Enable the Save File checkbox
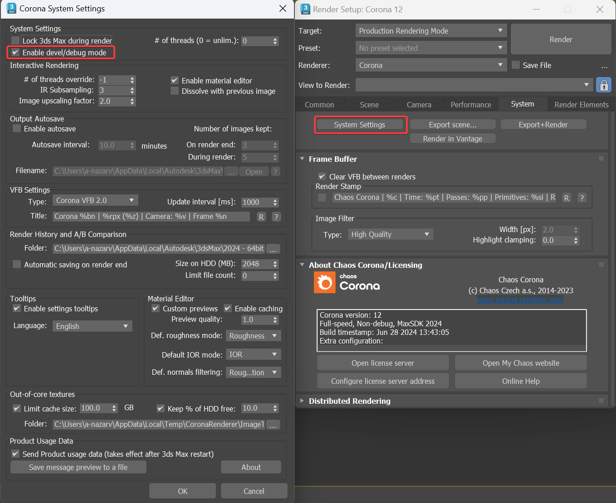Image resolution: width=616 pixels, height=503 pixels. coord(516,65)
